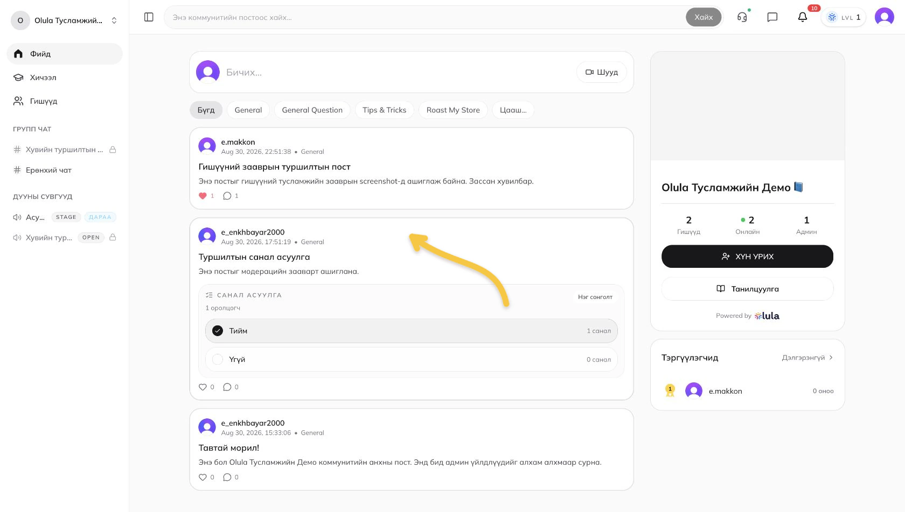Open comments on the Тавтай морил! post

(x=227, y=477)
